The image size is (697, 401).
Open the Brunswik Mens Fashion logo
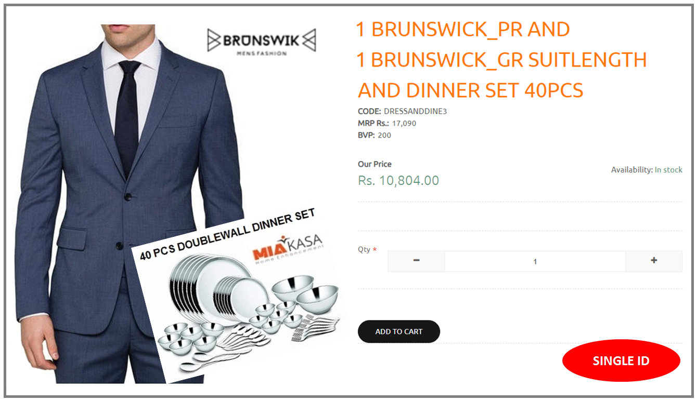coord(262,42)
